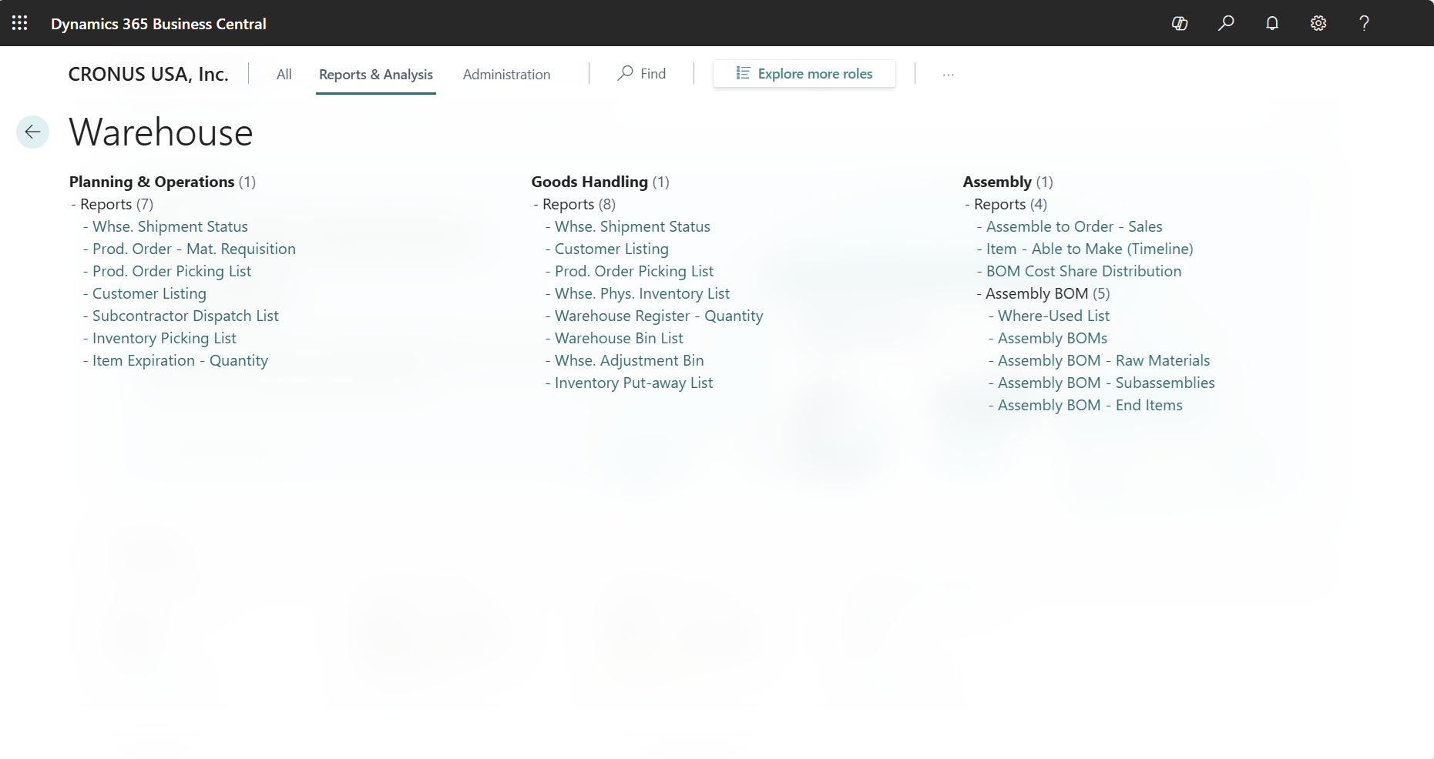Click the search magnifier icon
This screenshot has width=1434, height=759.
coord(1225,23)
